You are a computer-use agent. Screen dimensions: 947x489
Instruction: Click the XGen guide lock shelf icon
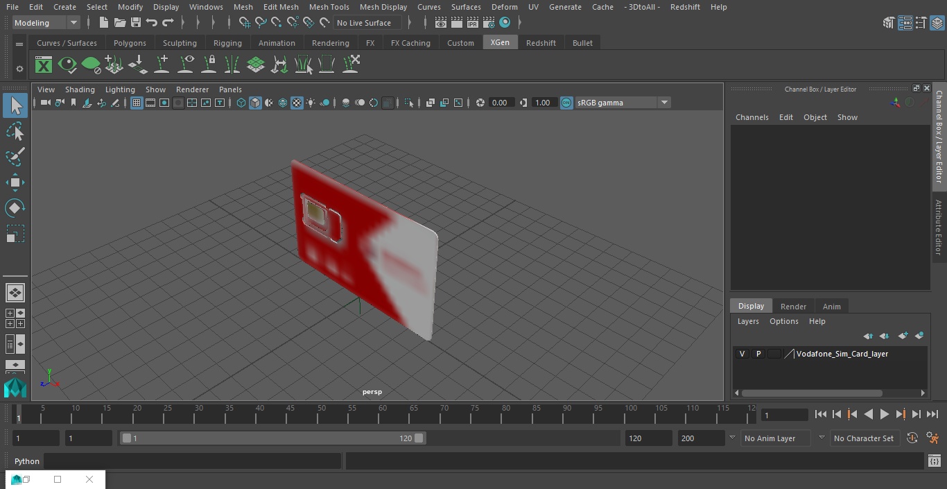(209, 65)
